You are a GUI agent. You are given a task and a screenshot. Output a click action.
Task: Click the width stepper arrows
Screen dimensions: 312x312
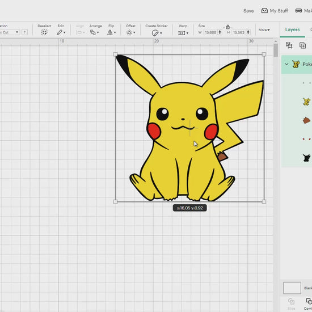(x=220, y=32)
